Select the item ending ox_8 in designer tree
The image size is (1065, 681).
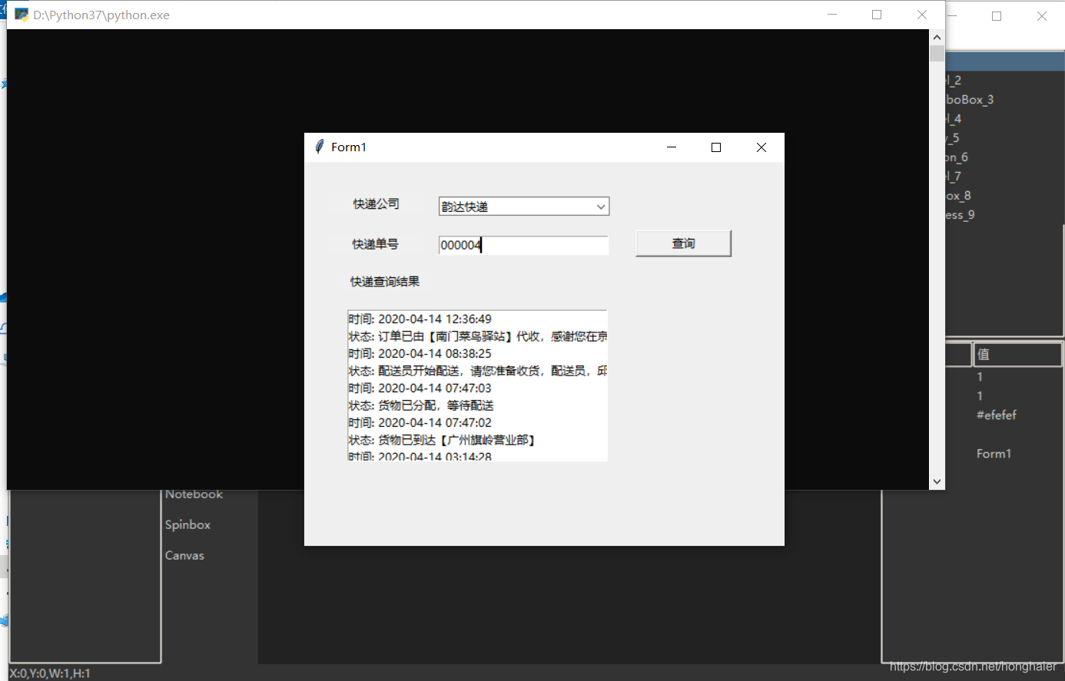[958, 196]
